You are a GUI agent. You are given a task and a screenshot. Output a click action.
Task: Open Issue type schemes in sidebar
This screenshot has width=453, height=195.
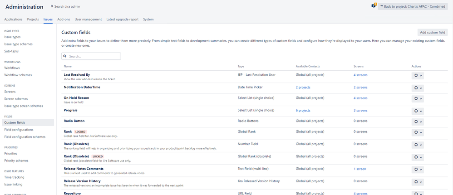pyautogui.click(x=19, y=44)
